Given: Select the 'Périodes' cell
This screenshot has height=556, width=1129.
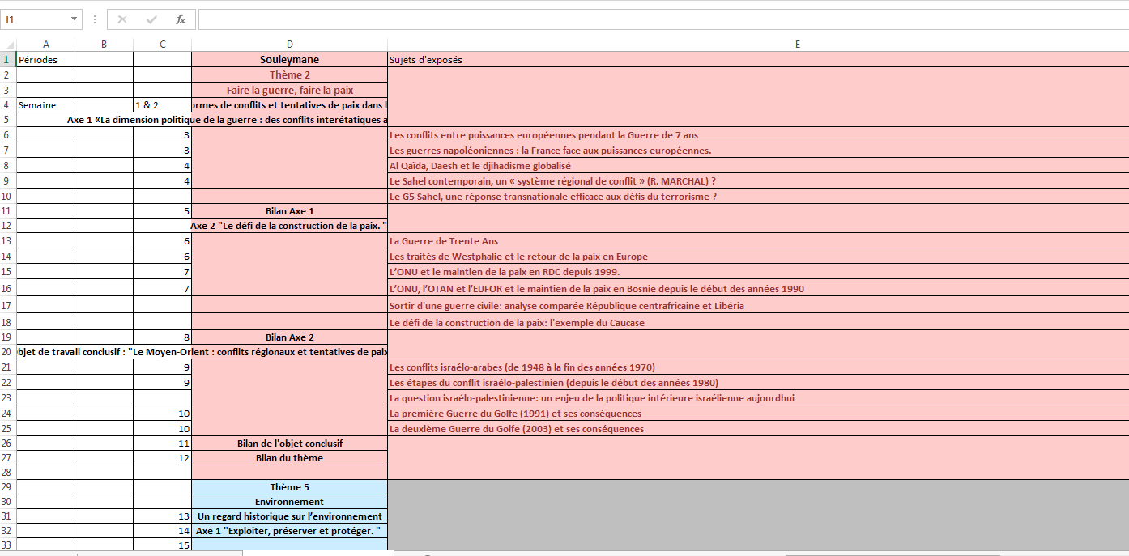Looking at the screenshot, I should 45,60.
